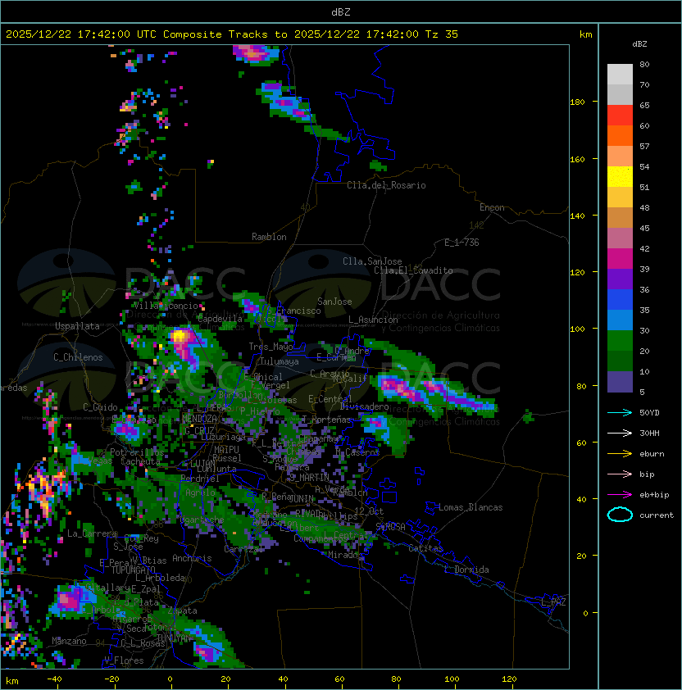
Task: Pick the dull purple swatch between 10 and 5 dBZ
Action: (x=620, y=382)
